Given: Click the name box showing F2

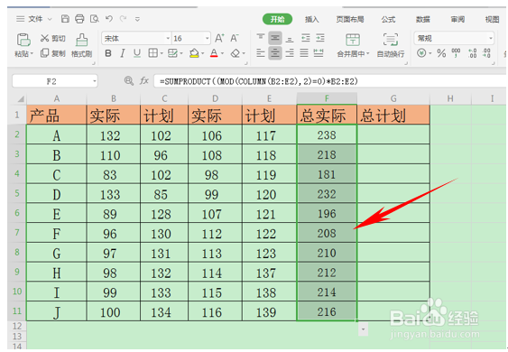Looking at the screenshot, I should pyautogui.click(x=51, y=81).
